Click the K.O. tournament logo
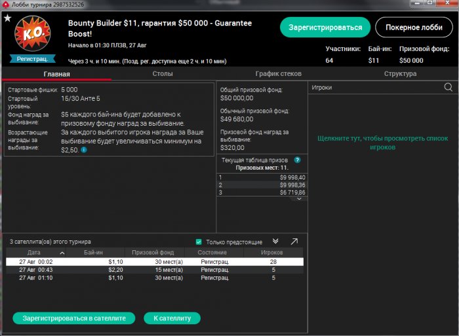 (x=33, y=33)
